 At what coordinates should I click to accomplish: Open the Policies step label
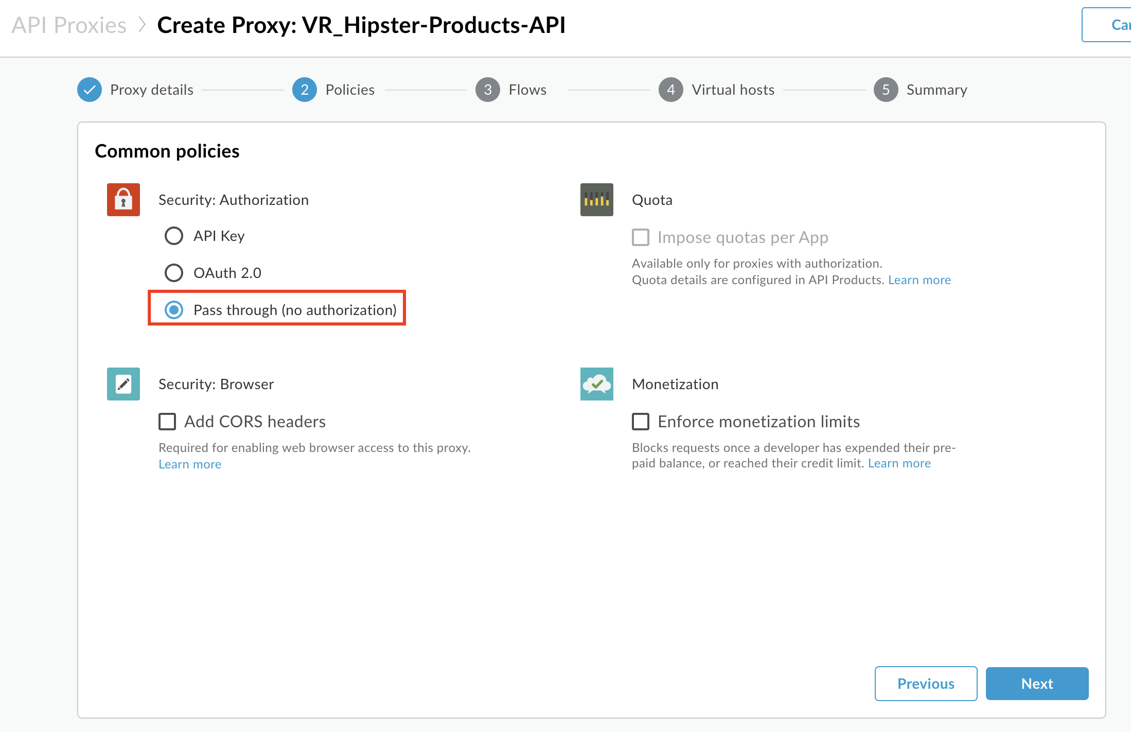tap(350, 90)
